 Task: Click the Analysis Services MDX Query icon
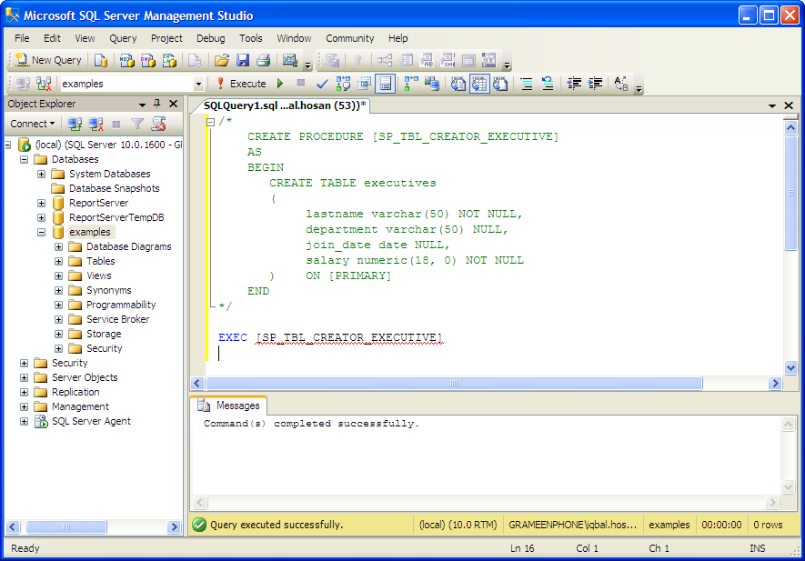(x=126, y=60)
